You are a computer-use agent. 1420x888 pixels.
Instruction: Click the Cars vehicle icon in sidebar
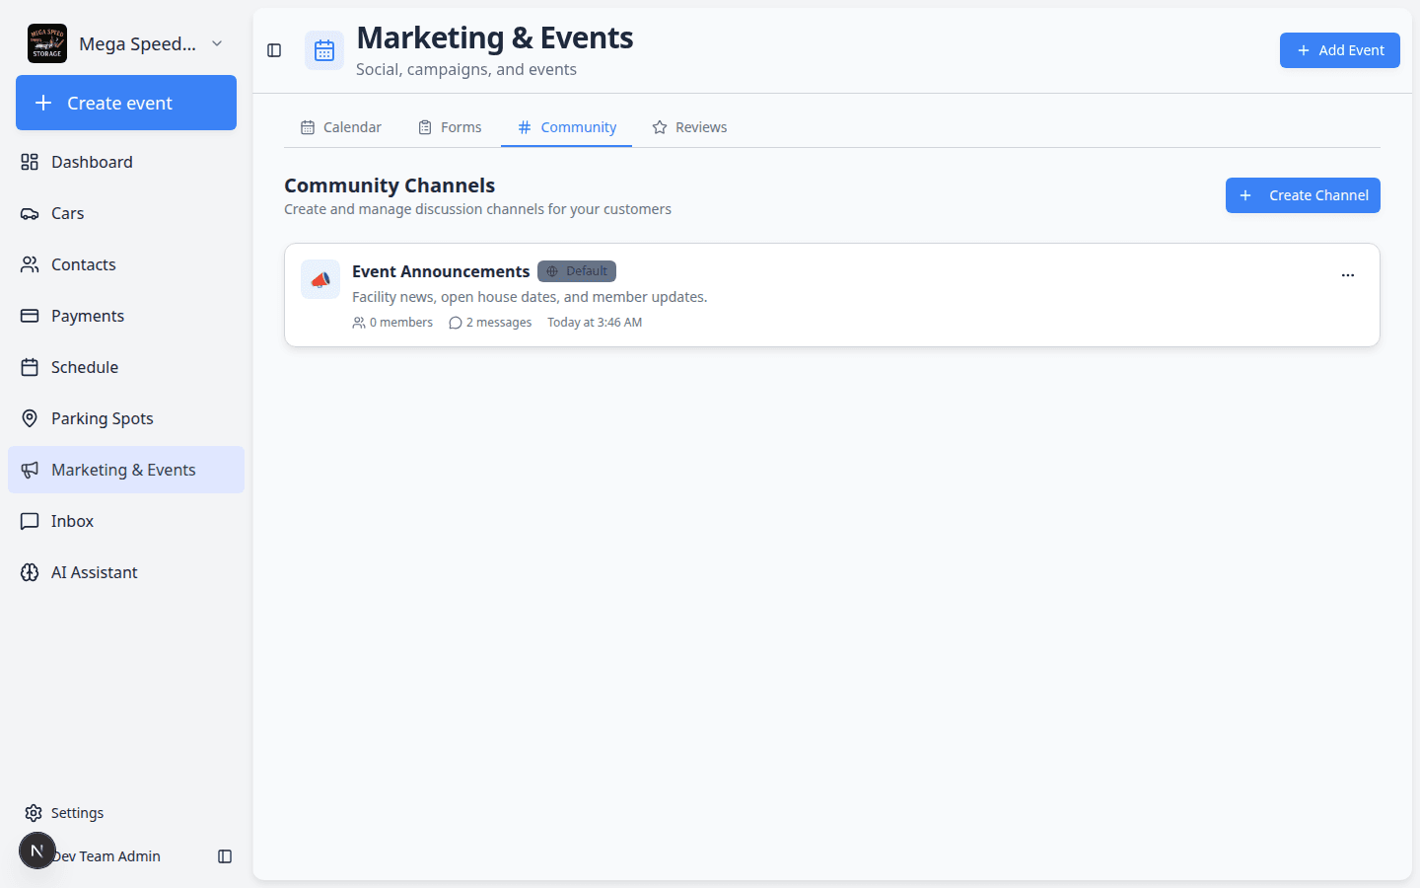[x=30, y=213]
